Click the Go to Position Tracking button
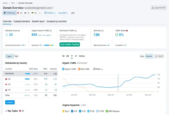The width and height of the screenshot is (169, 115). pos(70,44)
